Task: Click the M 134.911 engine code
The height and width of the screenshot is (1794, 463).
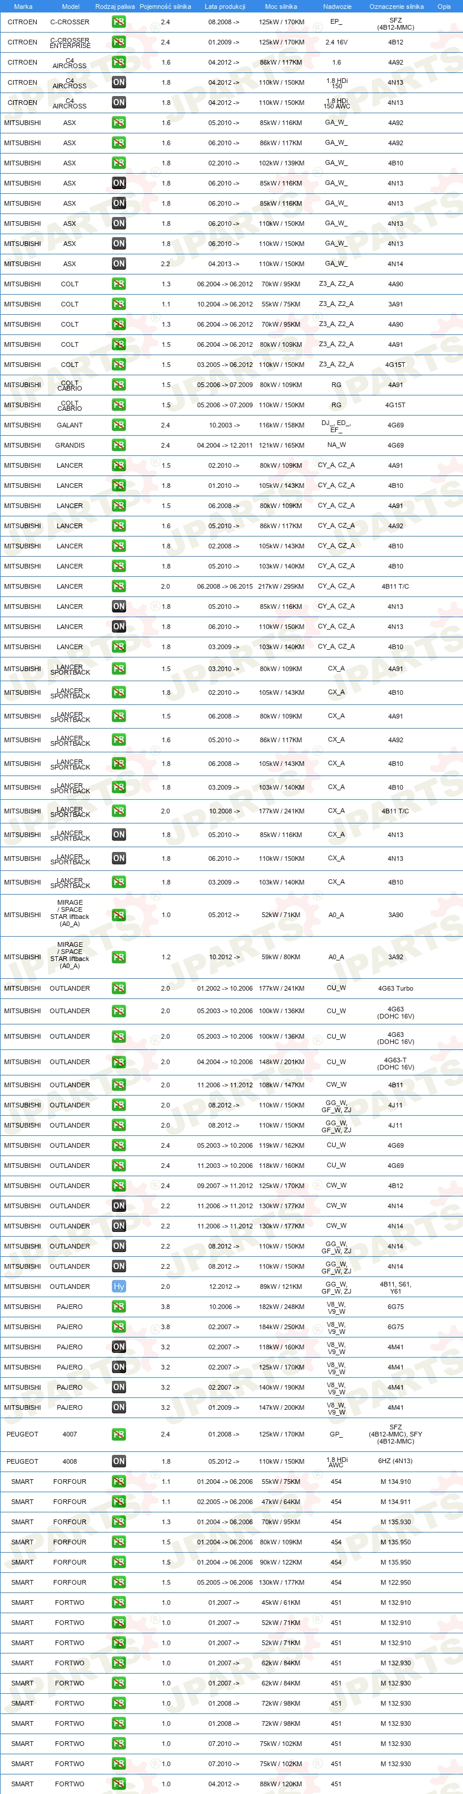Action: click(x=396, y=1502)
